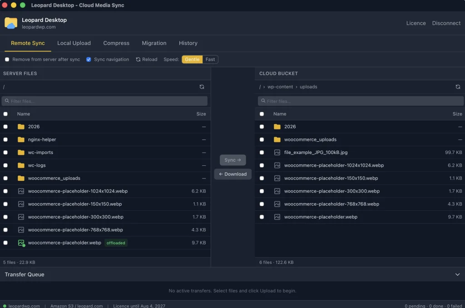
Task: Set speed to Fast
Action: click(x=210, y=60)
